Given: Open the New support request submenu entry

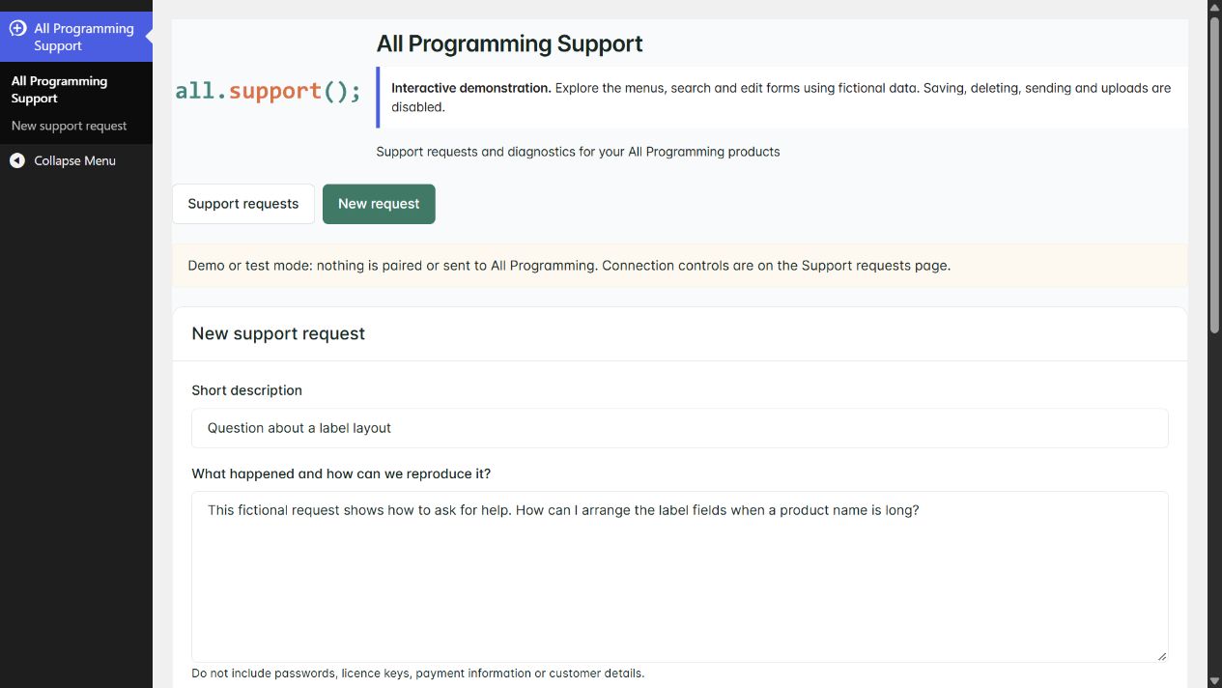Looking at the screenshot, I should tap(70, 126).
